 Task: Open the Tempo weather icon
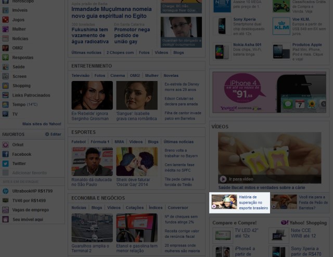coord(5,104)
